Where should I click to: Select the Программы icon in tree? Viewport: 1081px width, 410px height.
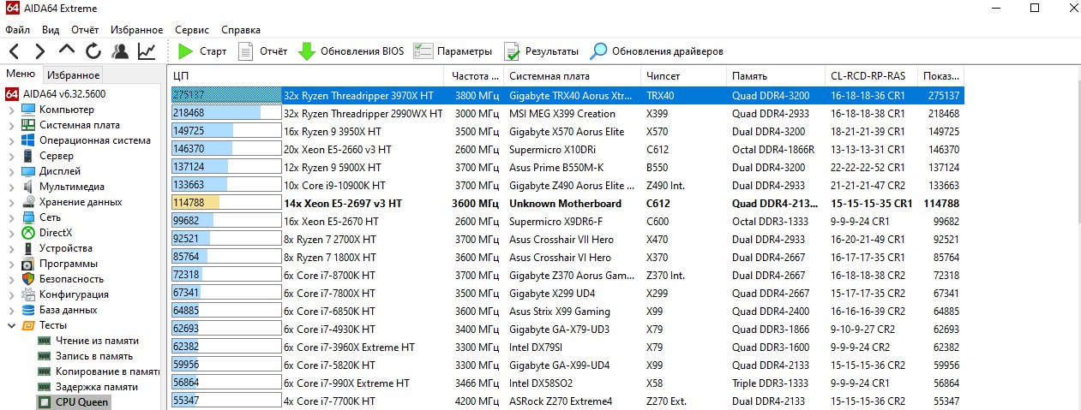pos(28,264)
